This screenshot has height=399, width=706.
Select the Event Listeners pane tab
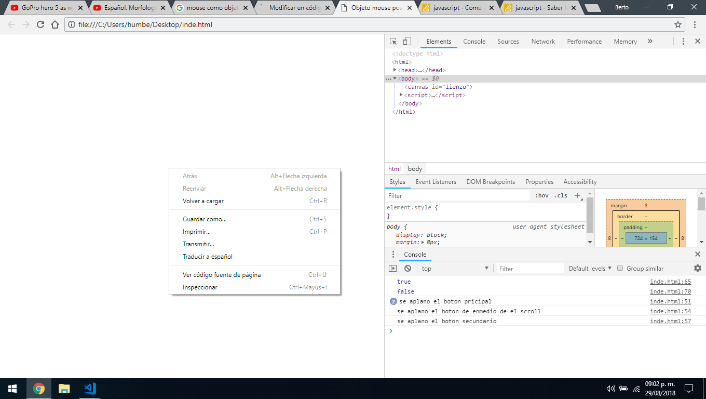pyautogui.click(x=436, y=182)
